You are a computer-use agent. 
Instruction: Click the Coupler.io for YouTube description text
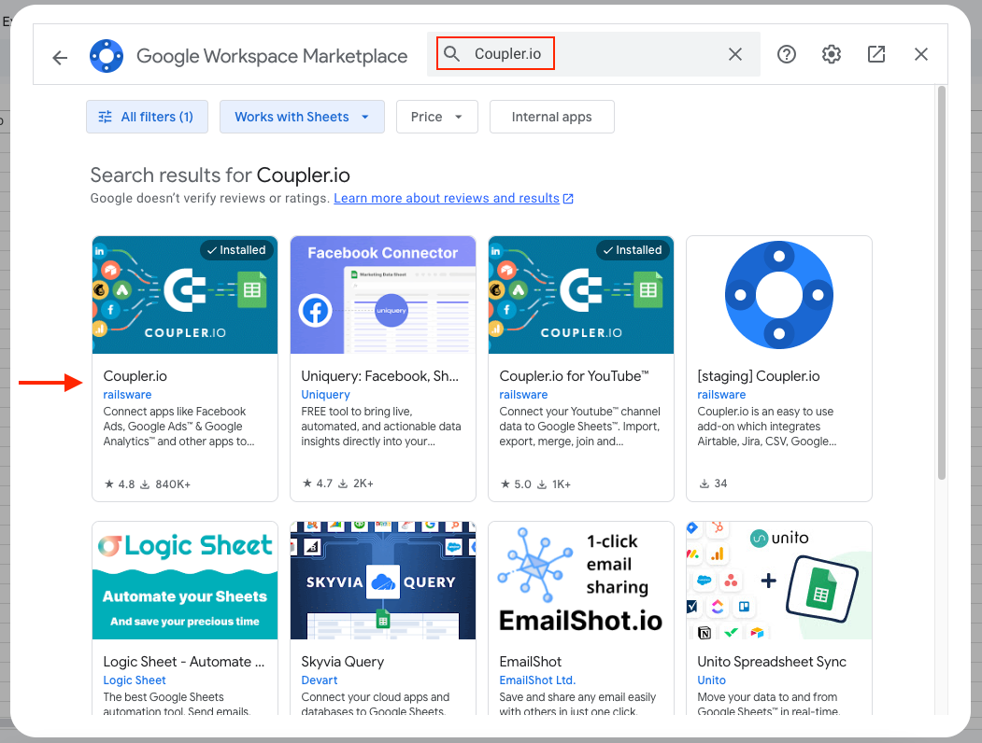tap(580, 427)
